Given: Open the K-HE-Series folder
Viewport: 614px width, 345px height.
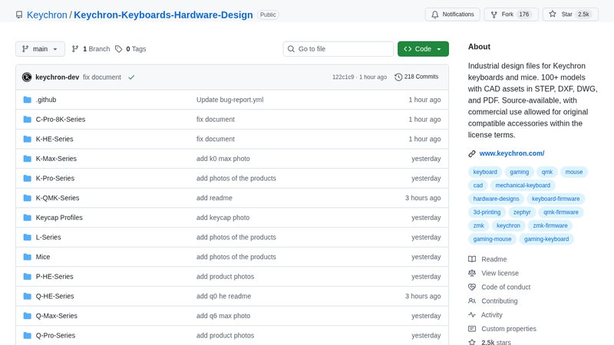Looking at the screenshot, I should 56,139.
